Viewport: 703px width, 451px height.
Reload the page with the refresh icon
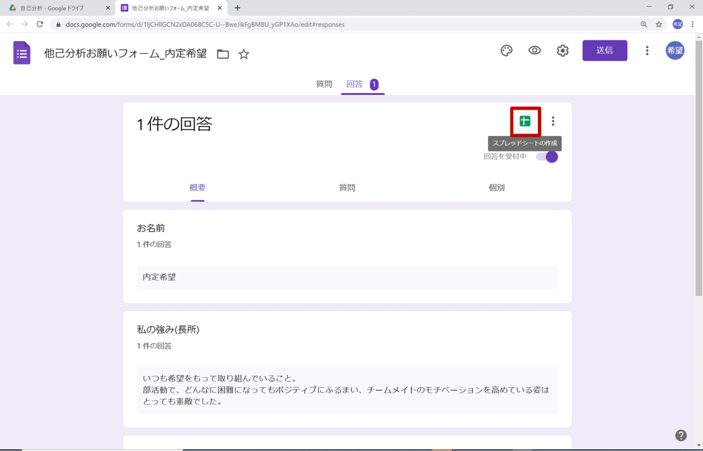tap(39, 25)
